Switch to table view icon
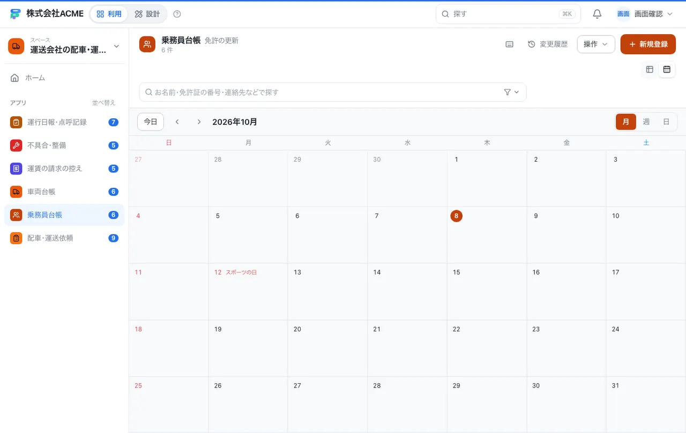Viewport: 686px width, 433px height. (650, 70)
